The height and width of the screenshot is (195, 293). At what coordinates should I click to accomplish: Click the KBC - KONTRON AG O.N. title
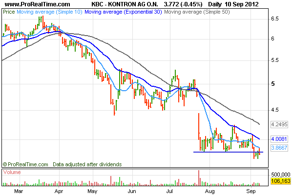[x=125, y=4]
